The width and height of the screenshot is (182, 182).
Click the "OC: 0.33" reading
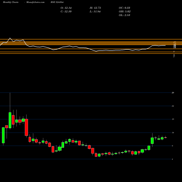124,8
